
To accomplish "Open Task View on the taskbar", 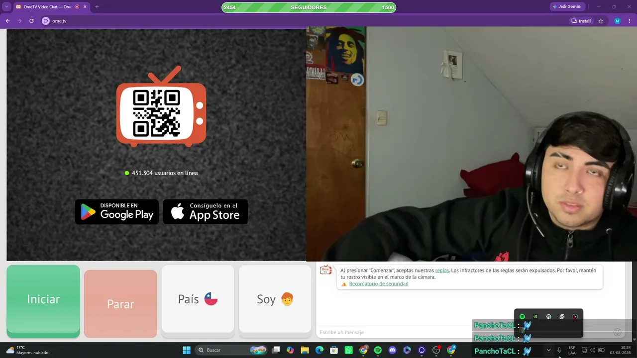I will pos(276,350).
